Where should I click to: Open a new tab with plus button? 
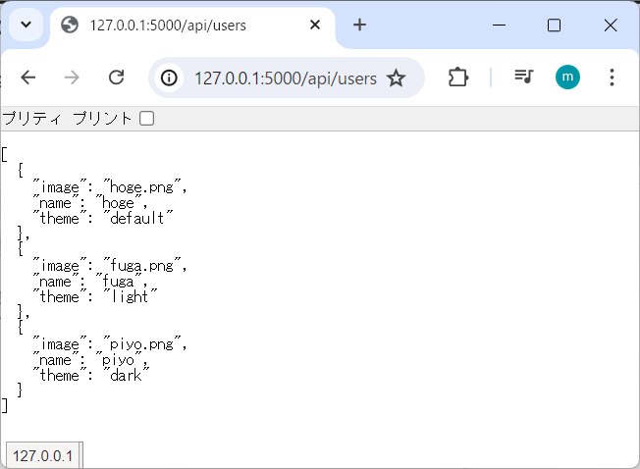(359, 25)
